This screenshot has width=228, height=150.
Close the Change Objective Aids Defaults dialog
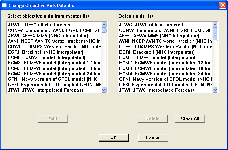pyautogui.click(x=223, y=5)
